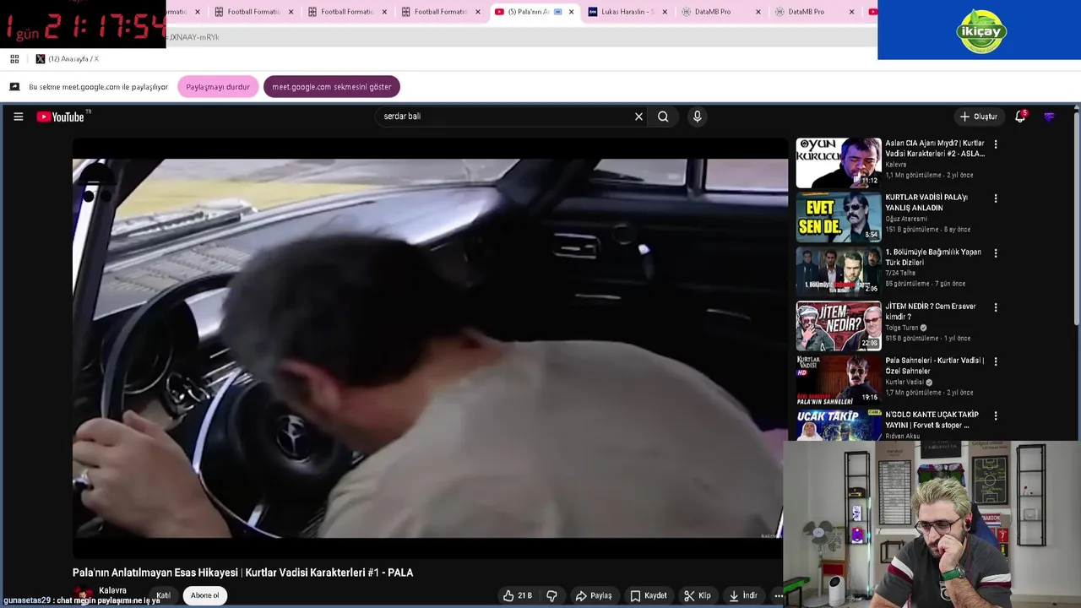Download the video with İndir

point(743,595)
